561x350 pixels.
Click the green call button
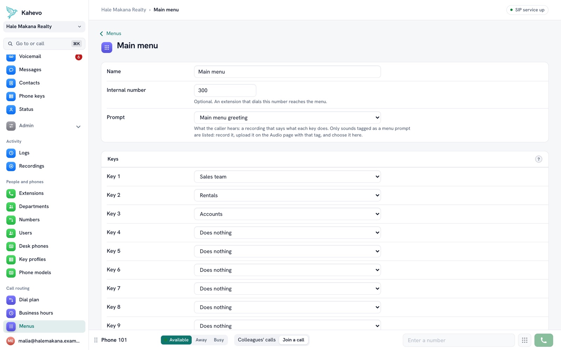(x=543, y=340)
